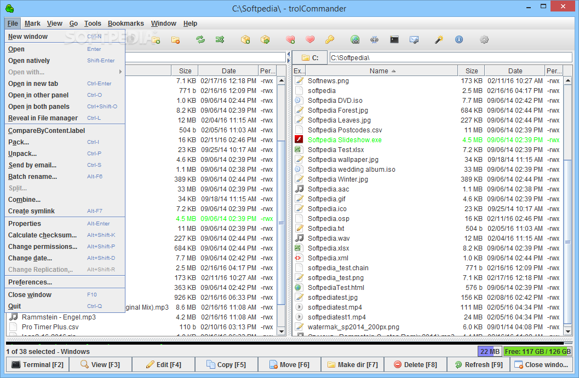
Task: Click the magic wand toolbar icon
Action: pos(439,39)
